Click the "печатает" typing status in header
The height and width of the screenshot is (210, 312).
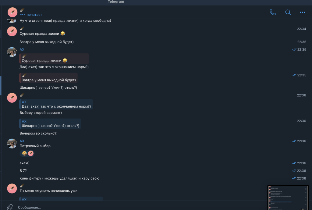point(34,15)
